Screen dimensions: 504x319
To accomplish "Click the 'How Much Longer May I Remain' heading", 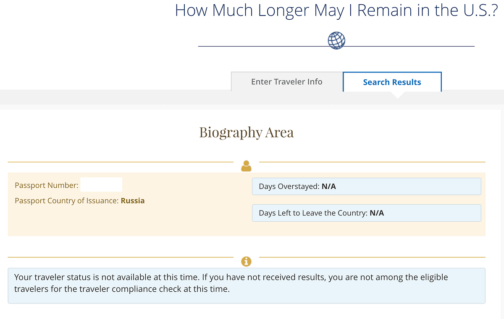I will coord(336,10).
